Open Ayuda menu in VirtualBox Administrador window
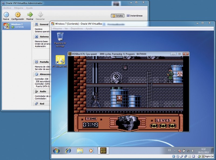The width and height of the screenshot is (216, 160). tap(29, 8)
